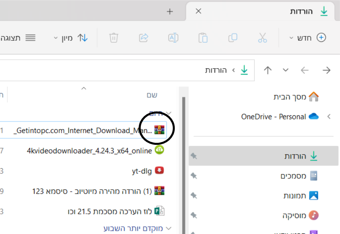Screen dimensions: 340x234
Task: Click the Share icon in toolbar
Action: pyautogui.click(x=144, y=38)
